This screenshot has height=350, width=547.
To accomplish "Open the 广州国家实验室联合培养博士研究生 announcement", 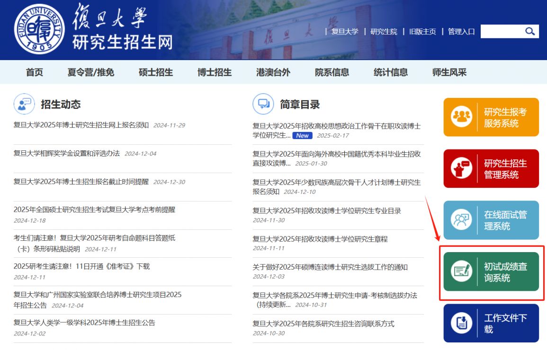I will point(98,299).
